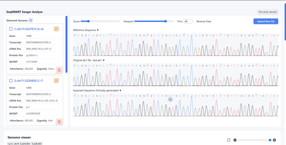Image resolution: width=286 pixels, height=145 pixels.
Task: Click the Het zygosity value
Action: pyautogui.click(x=50, y=121)
